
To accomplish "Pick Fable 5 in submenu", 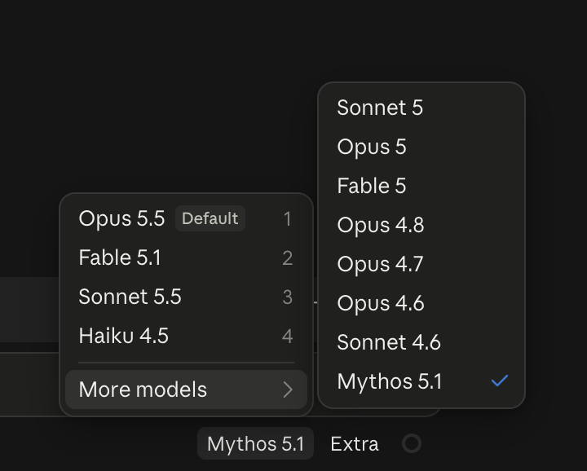I will (421, 186).
